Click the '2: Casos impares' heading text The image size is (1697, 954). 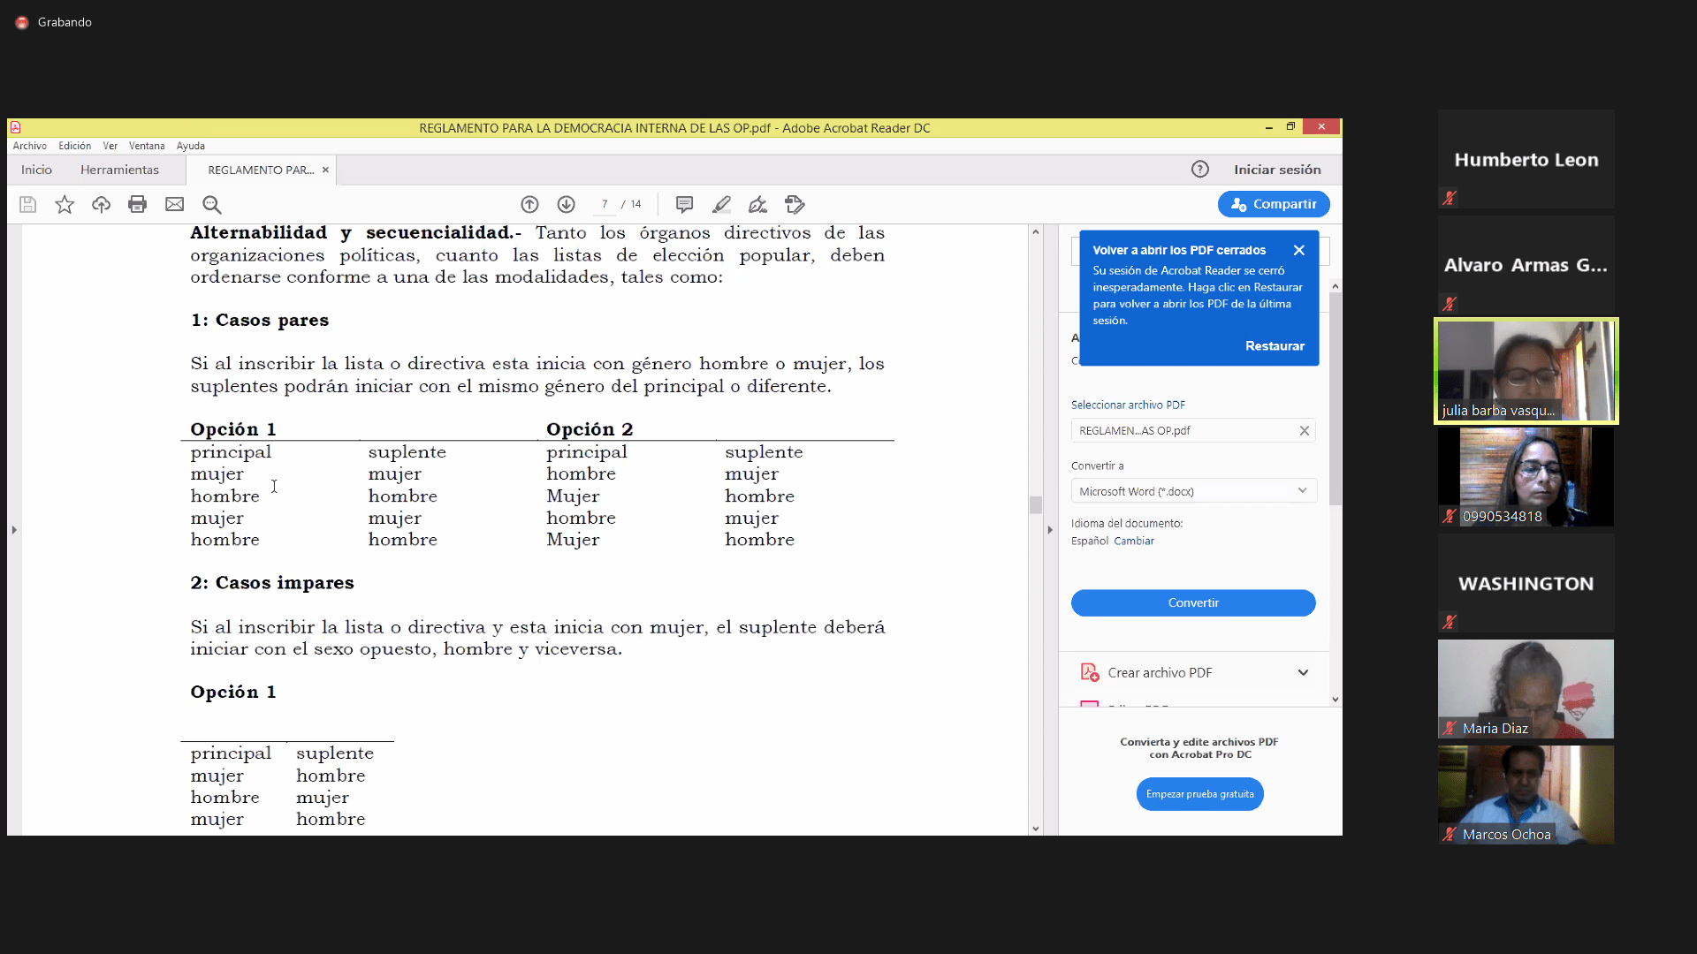272,583
